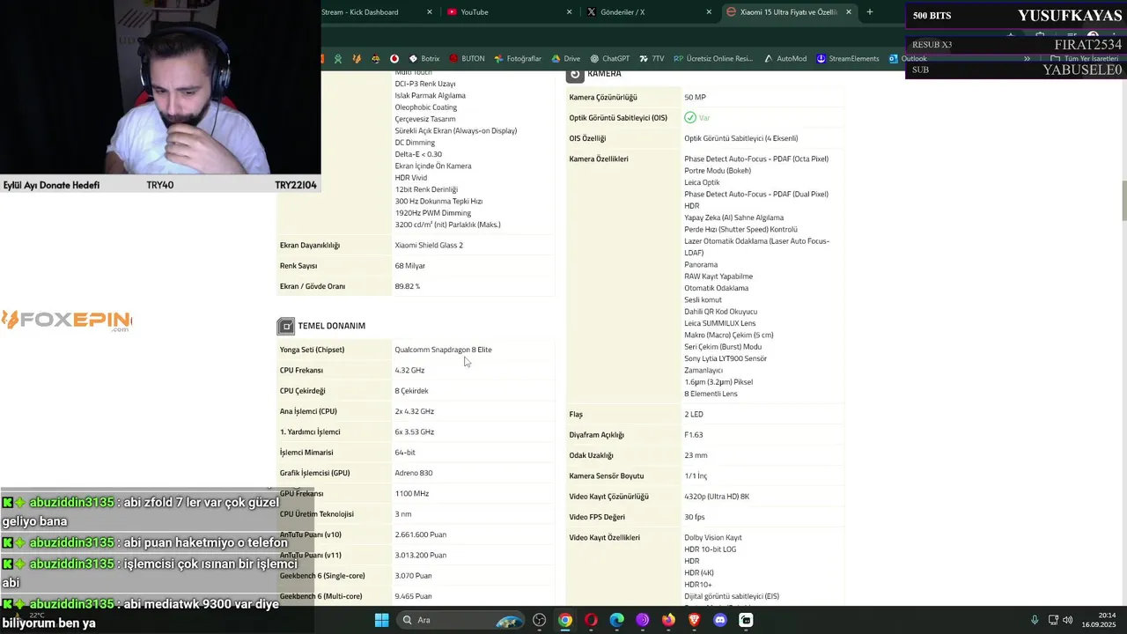Click the TEMEL DONANIM section heading
The width and height of the screenshot is (1127, 634).
[x=331, y=326]
